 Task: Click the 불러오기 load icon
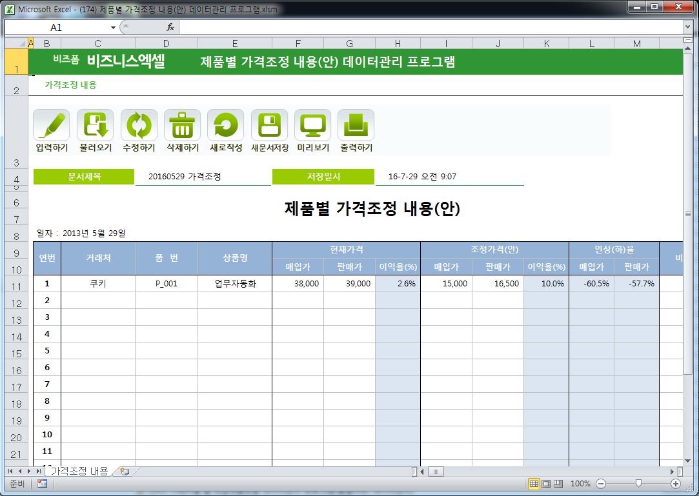95,125
